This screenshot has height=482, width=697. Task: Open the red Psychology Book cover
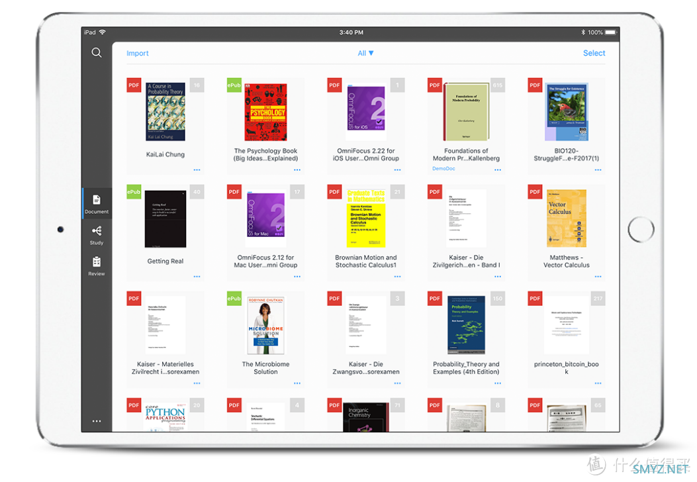point(266,112)
